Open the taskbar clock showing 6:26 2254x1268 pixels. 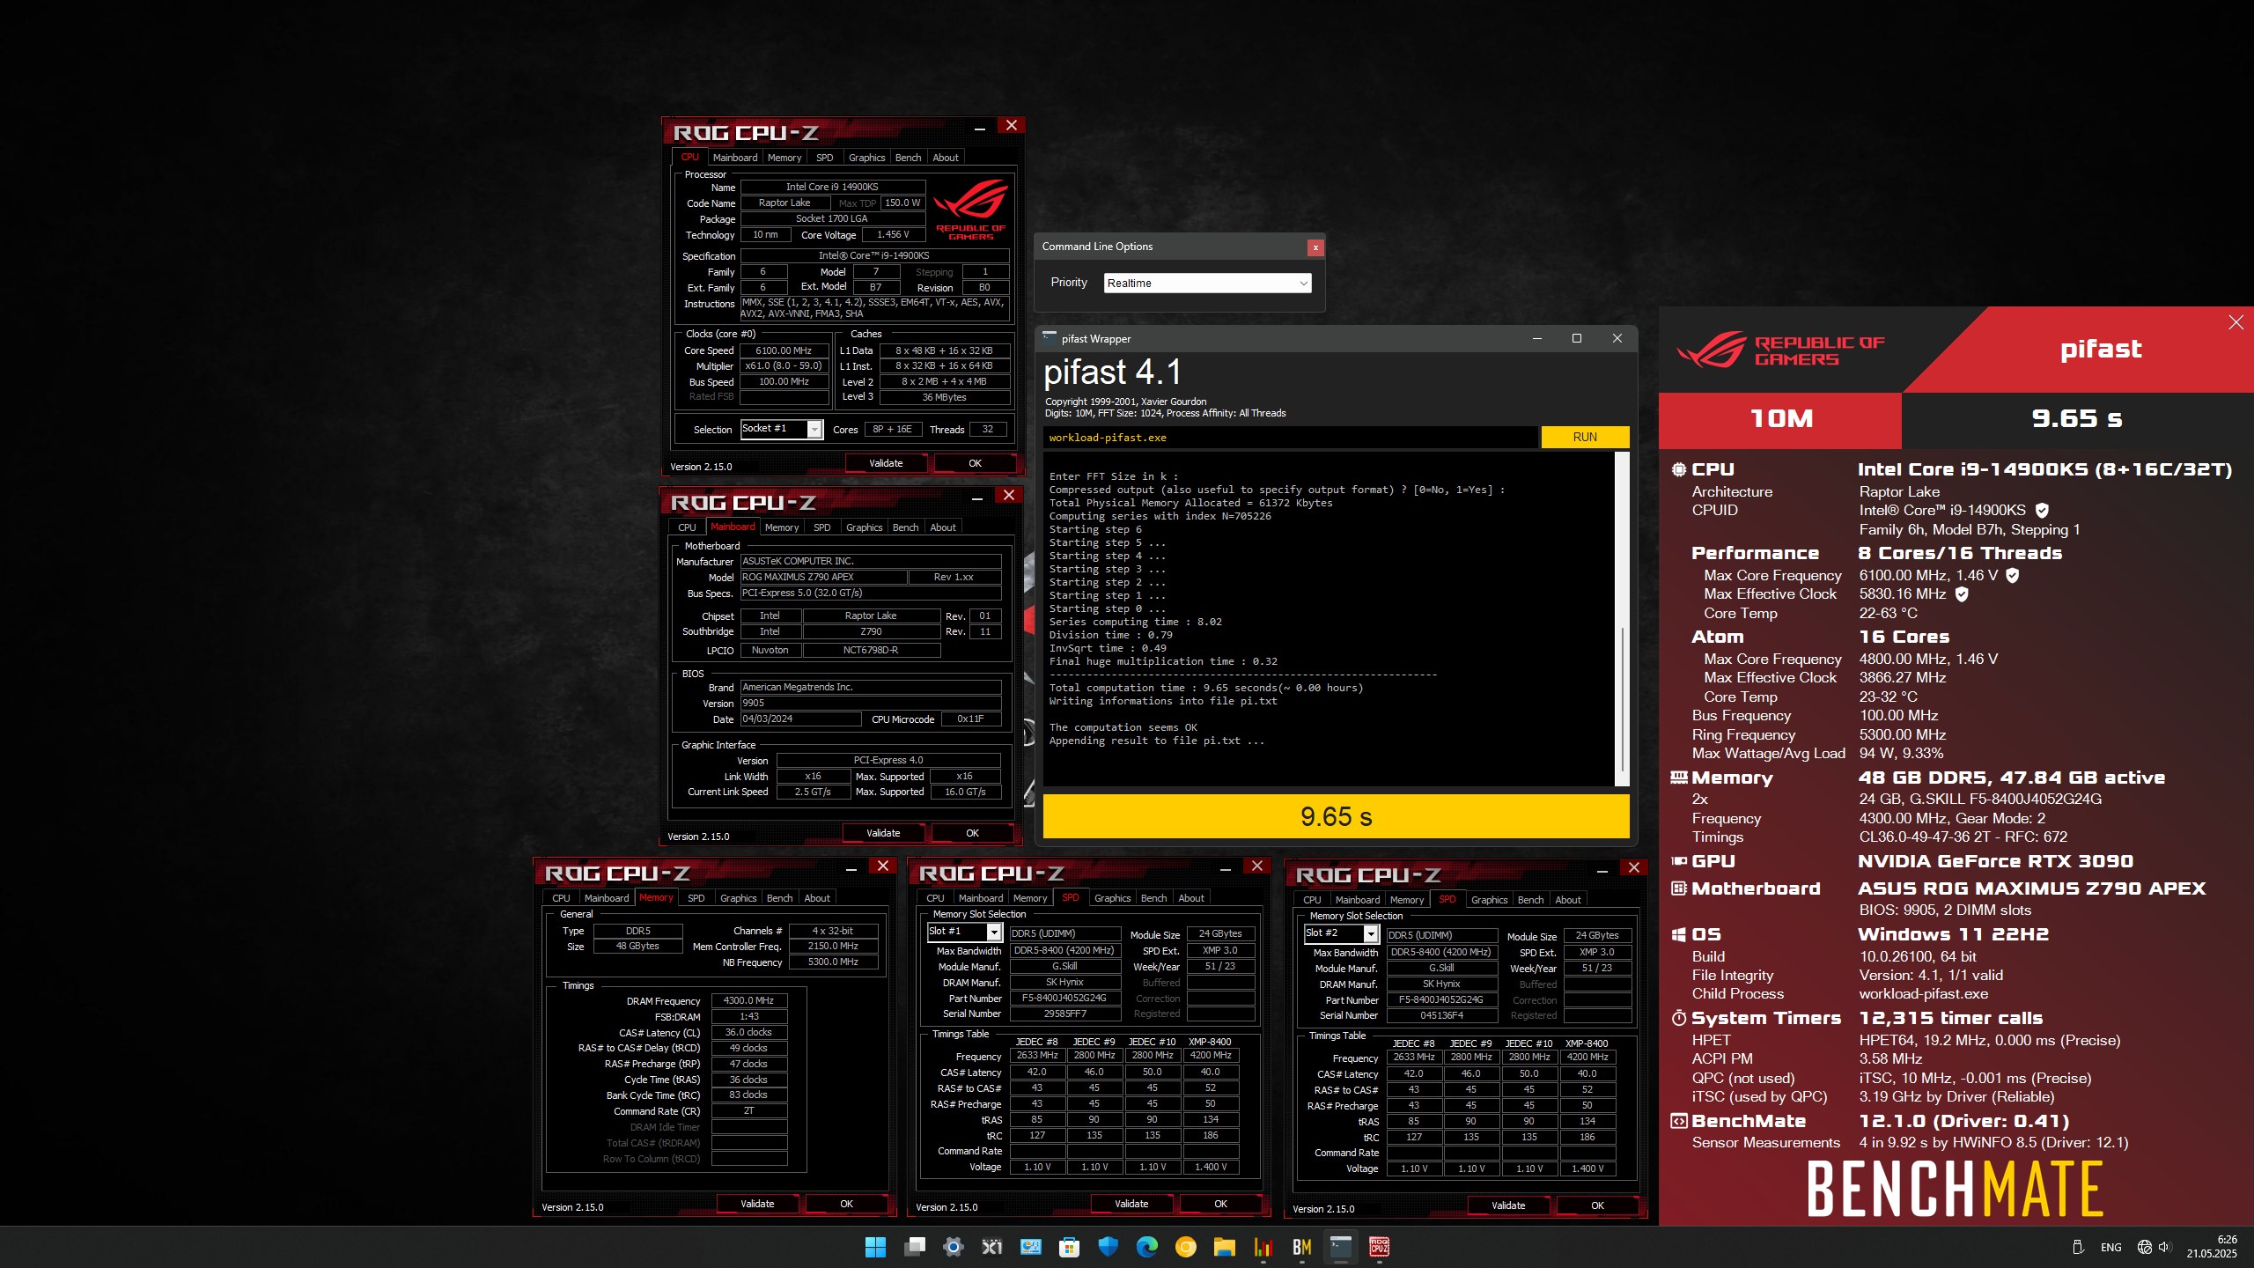coord(2211,1247)
